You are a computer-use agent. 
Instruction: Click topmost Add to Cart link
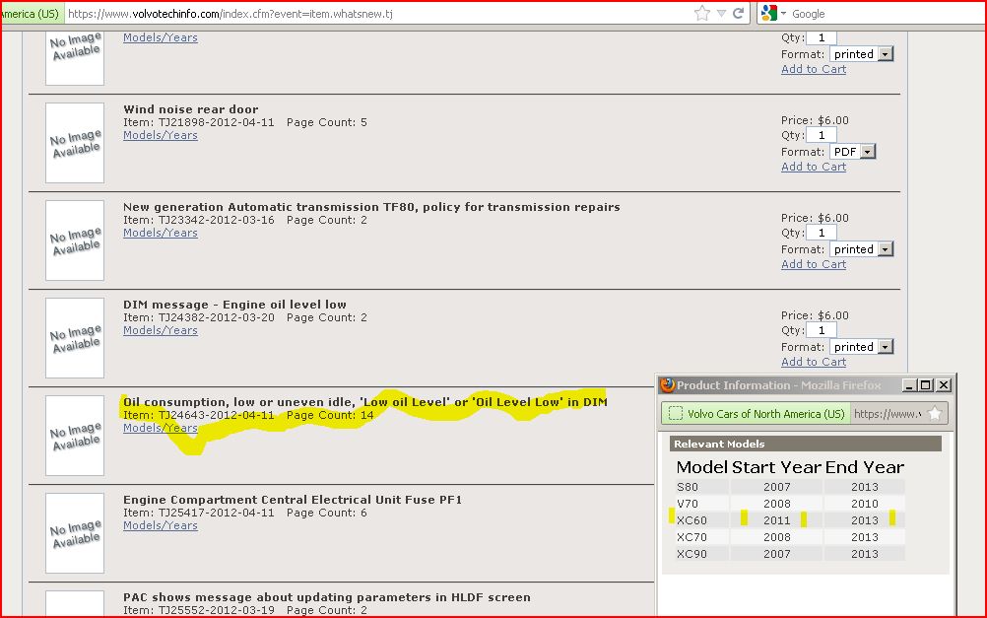(814, 69)
